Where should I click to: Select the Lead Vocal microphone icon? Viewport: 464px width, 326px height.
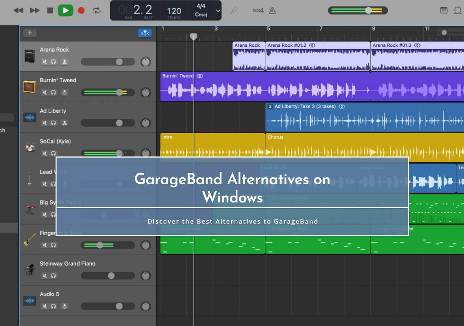[x=29, y=178]
